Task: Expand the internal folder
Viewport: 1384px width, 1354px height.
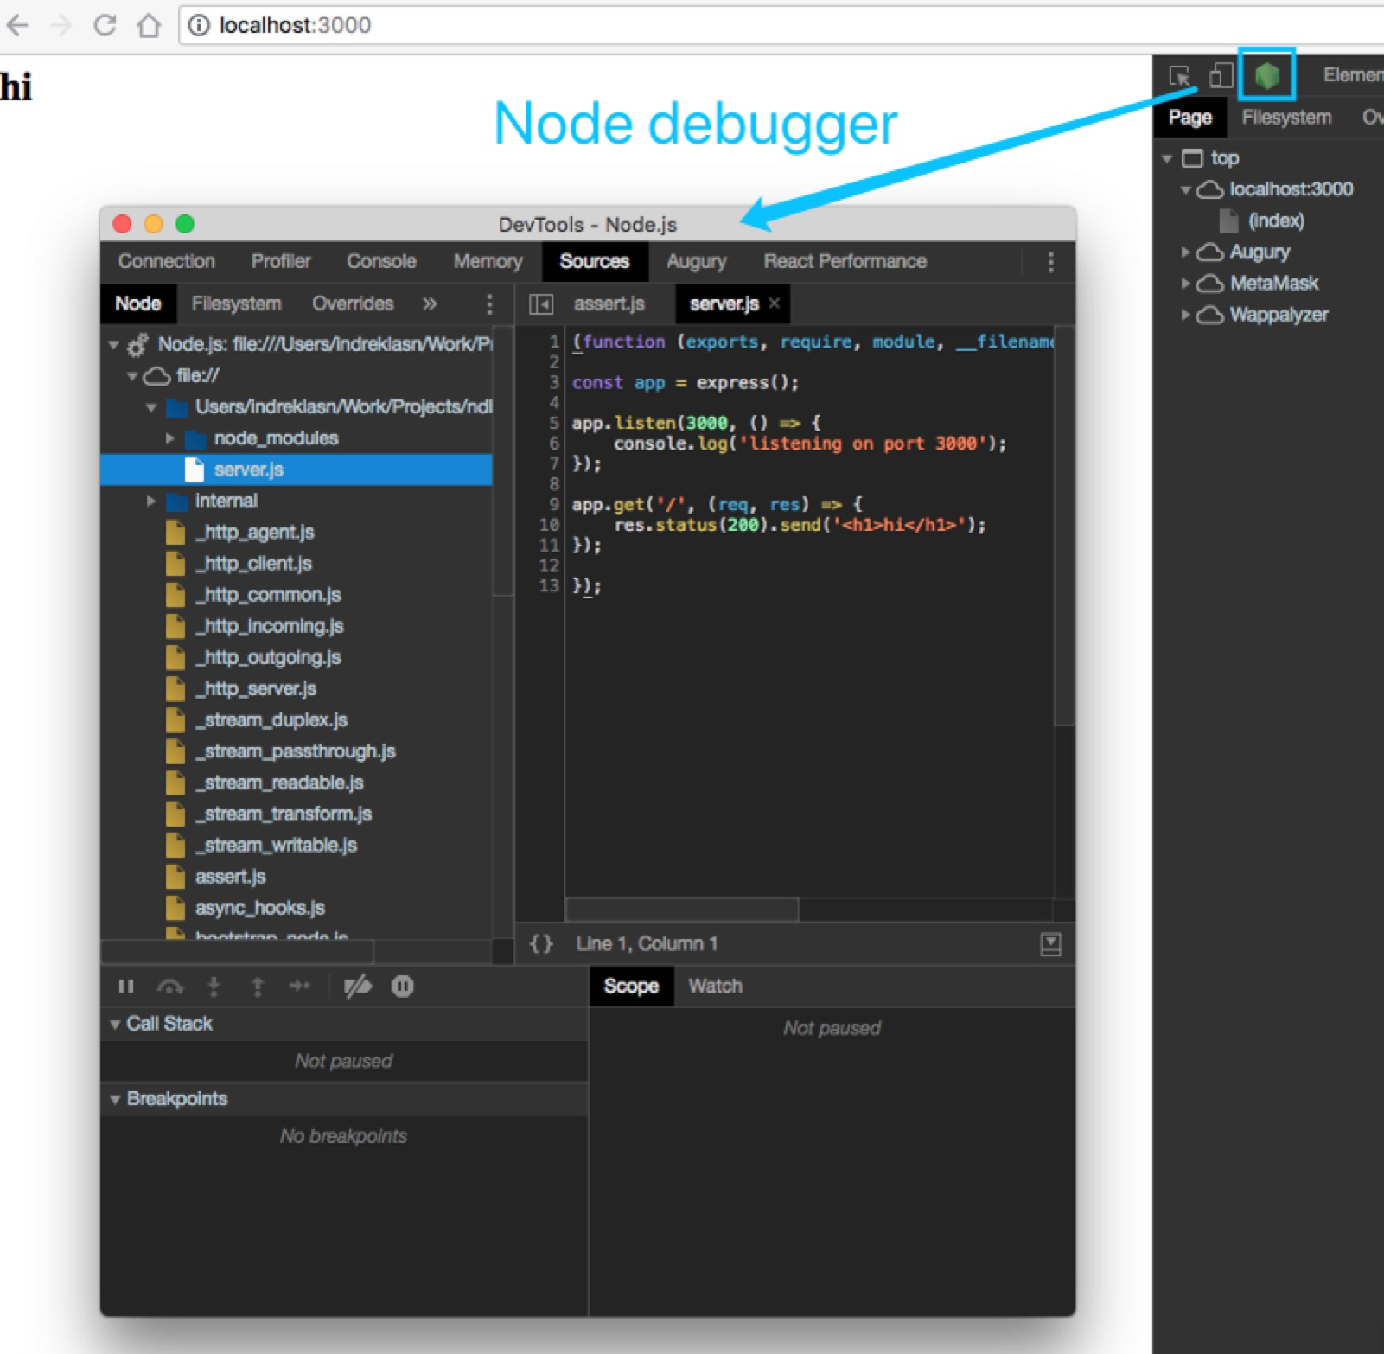Action: 151,501
